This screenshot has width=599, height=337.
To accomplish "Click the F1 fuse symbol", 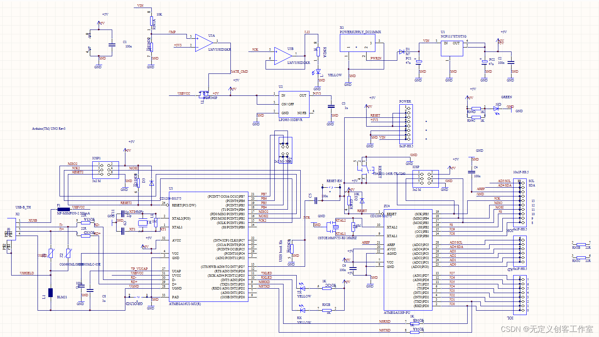I will point(63,209).
